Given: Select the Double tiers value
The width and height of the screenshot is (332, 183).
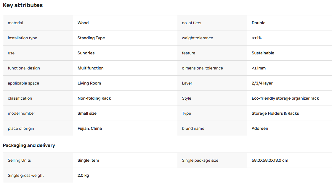Looking at the screenshot, I should coord(259,23).
